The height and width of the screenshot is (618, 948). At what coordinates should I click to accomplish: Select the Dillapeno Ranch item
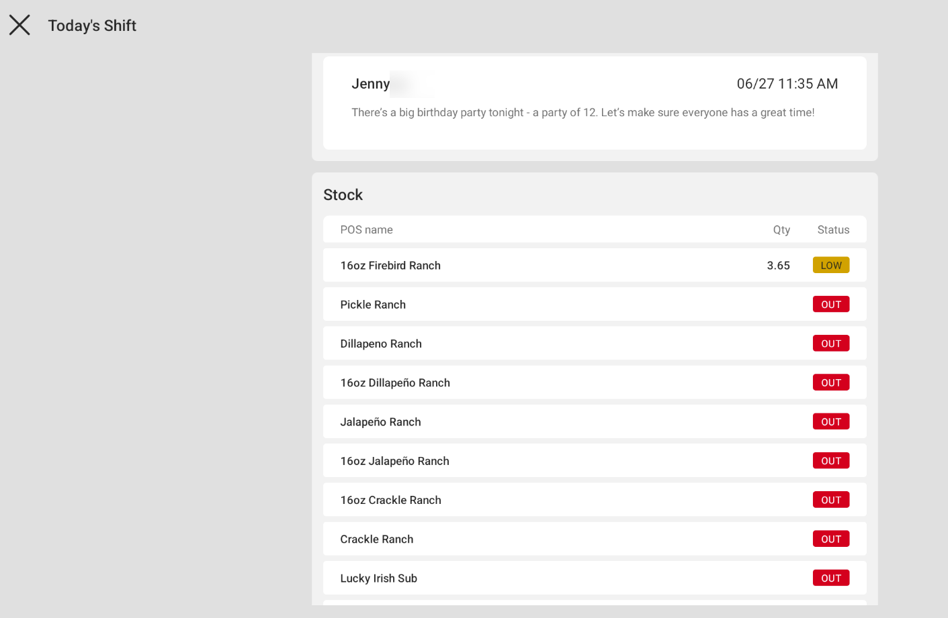point(595,344)
